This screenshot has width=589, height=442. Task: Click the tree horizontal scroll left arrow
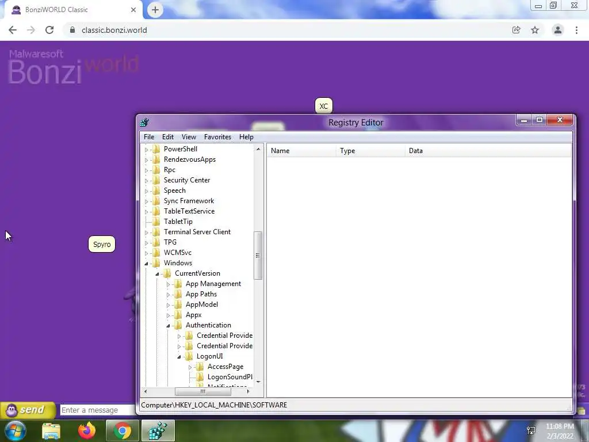[x=146, y=391]
